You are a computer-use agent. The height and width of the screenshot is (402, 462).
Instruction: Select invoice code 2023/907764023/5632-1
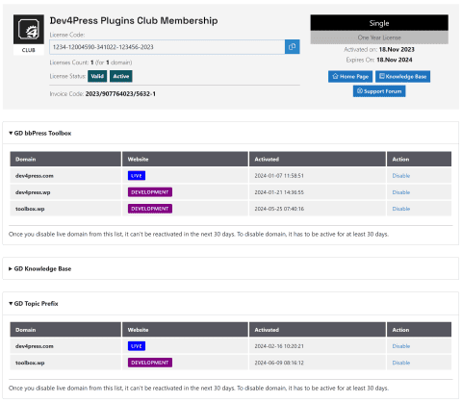(x=120, y=94)
